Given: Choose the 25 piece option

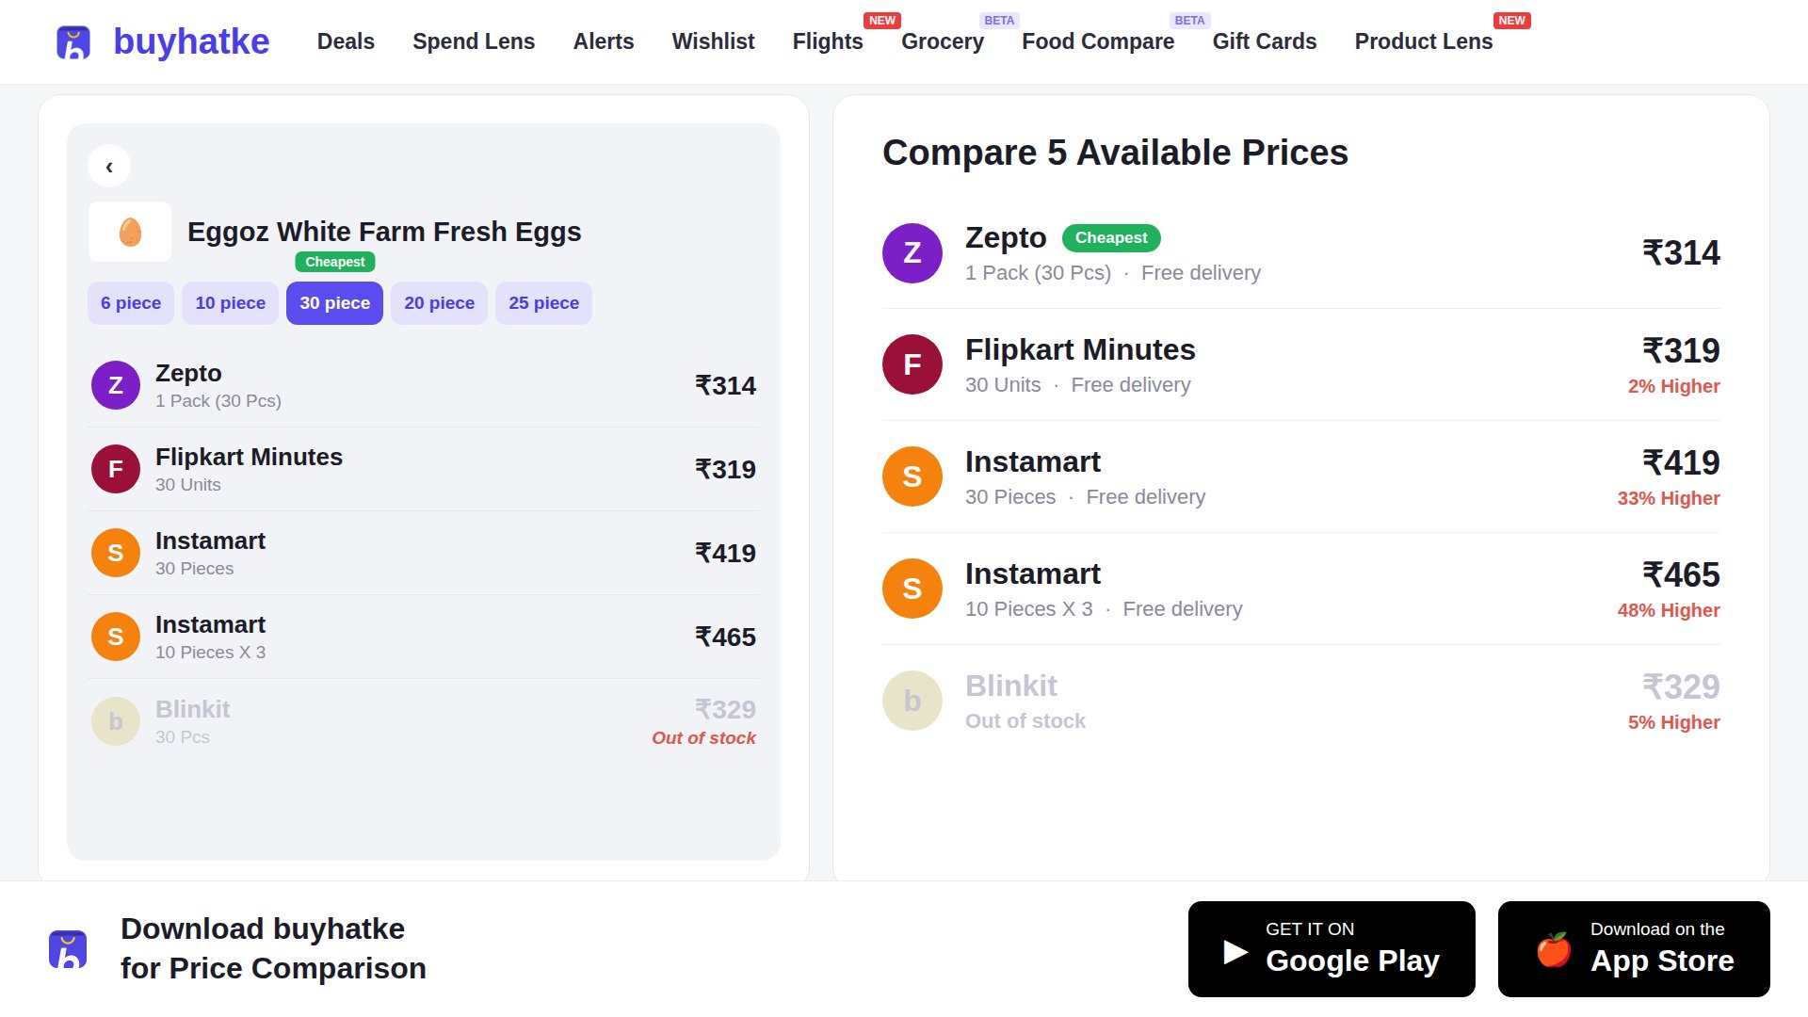Looking at the screenshot, I should click(x=544, y=303).
